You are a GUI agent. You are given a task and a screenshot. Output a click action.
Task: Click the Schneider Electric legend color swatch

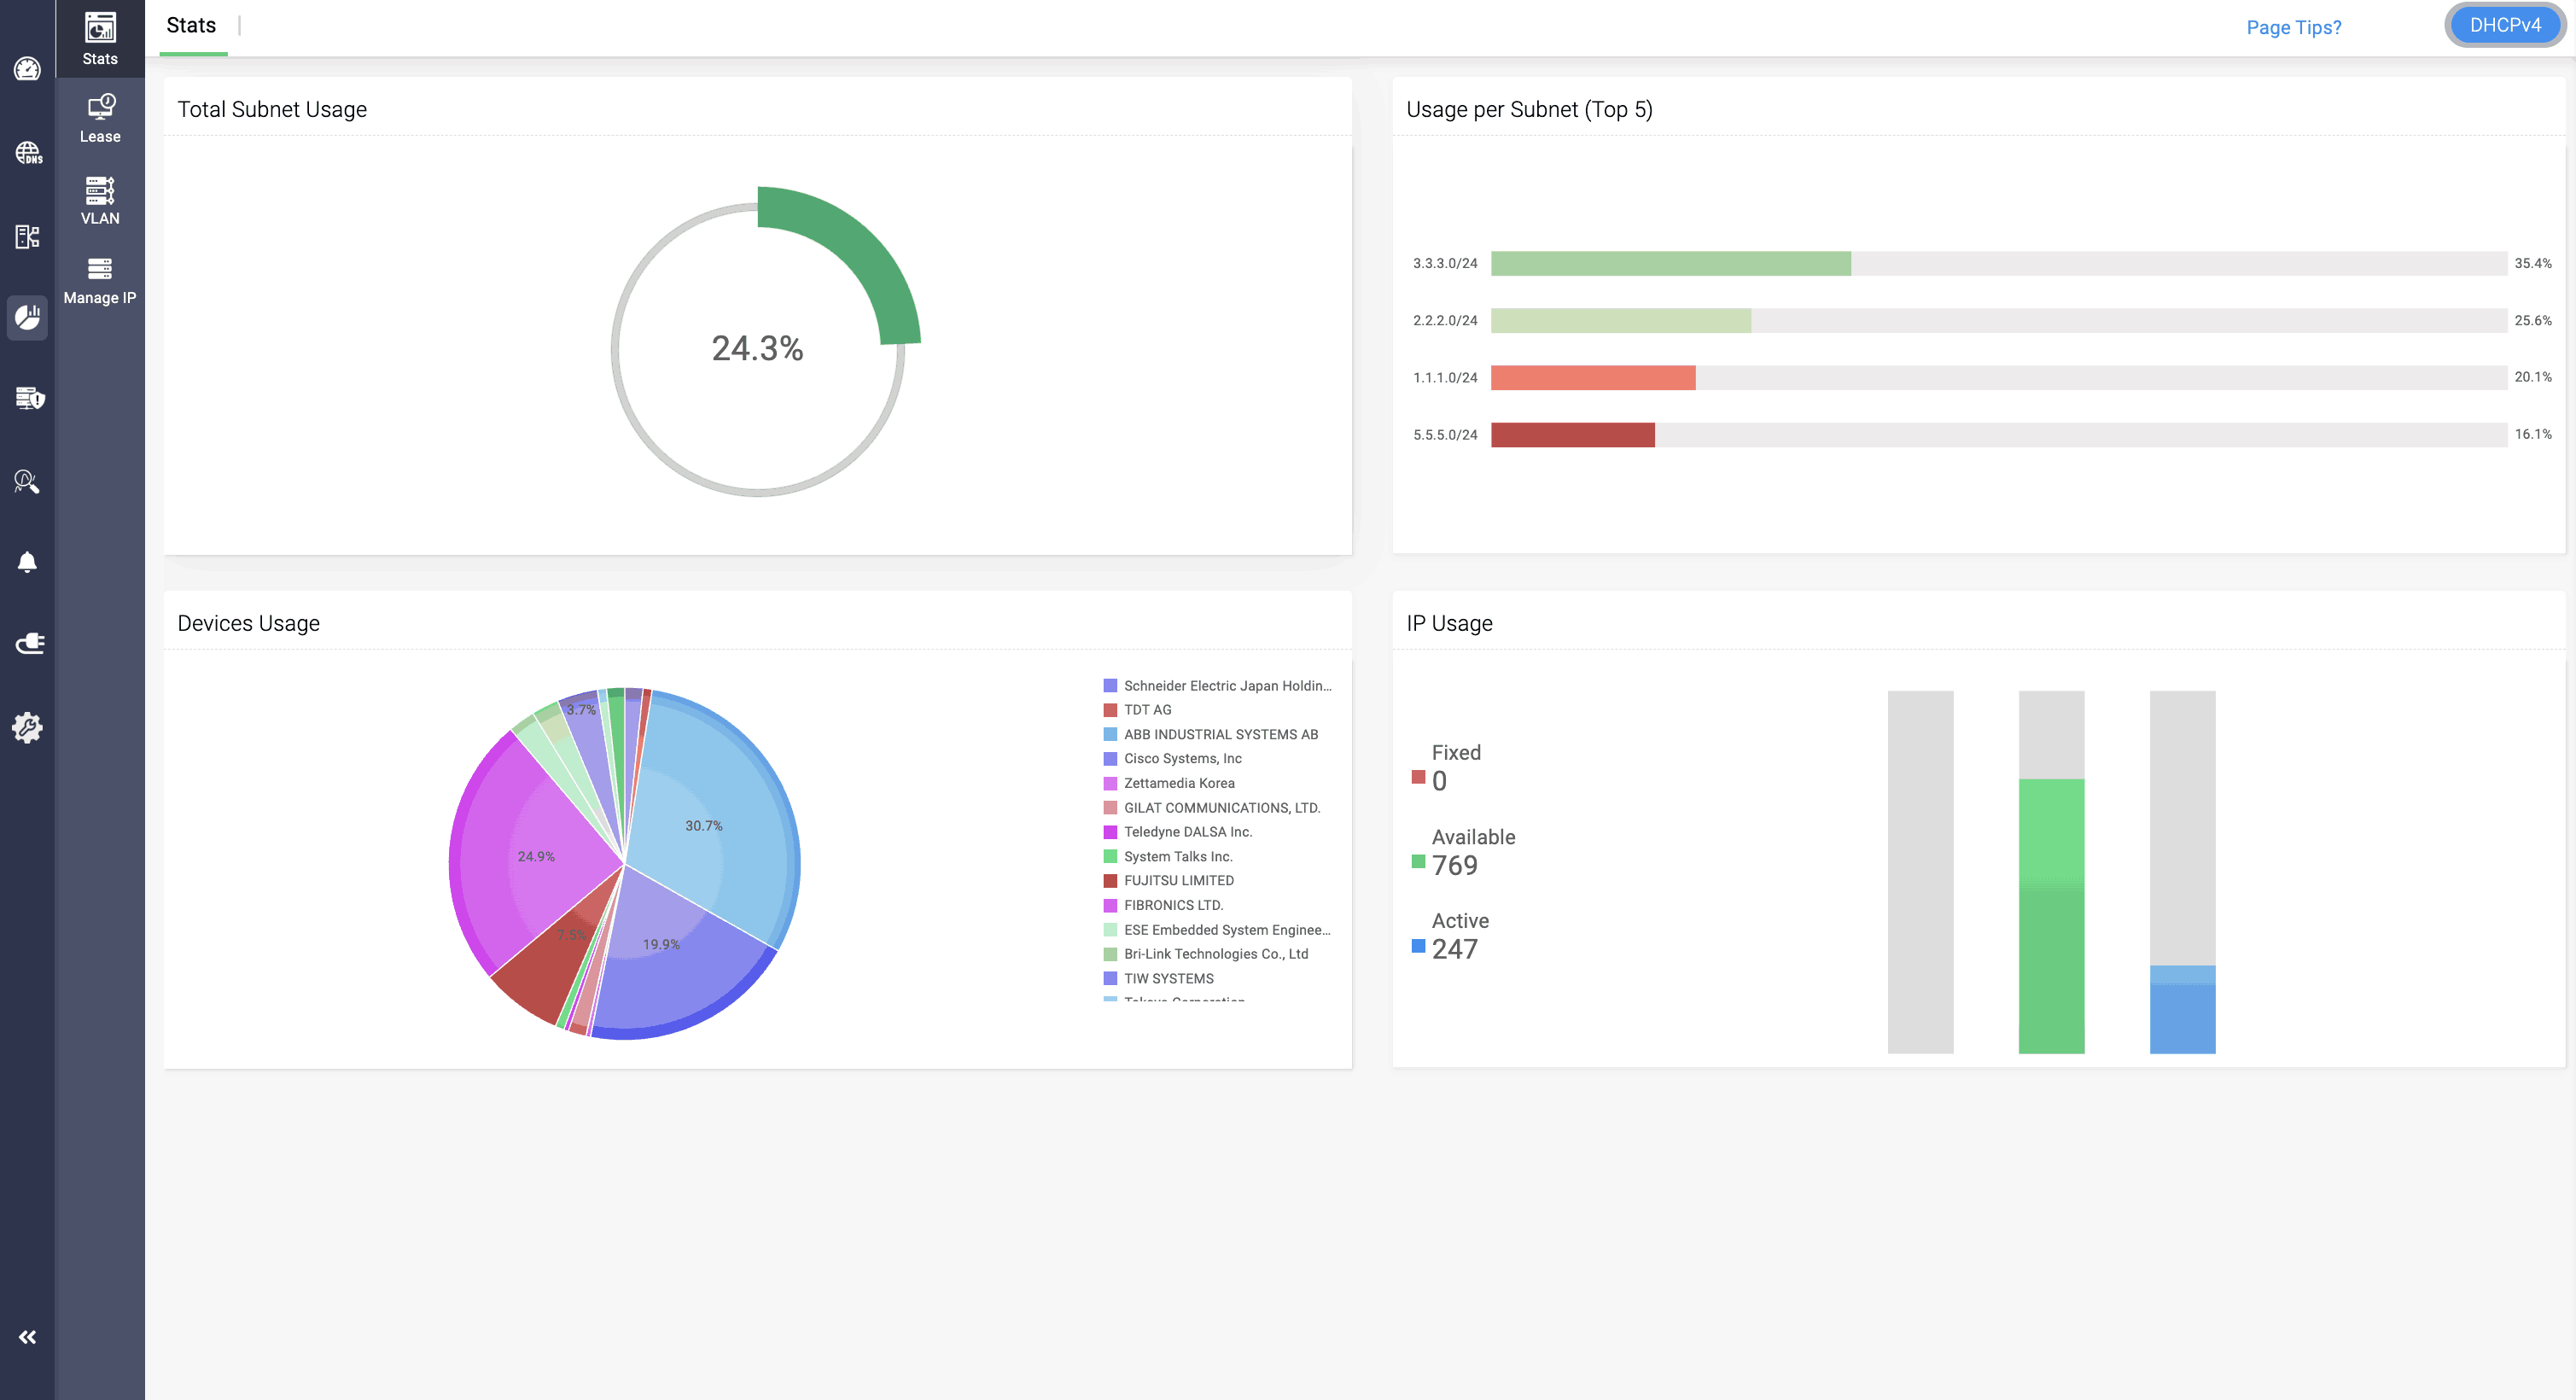(x=1110, y=685)
